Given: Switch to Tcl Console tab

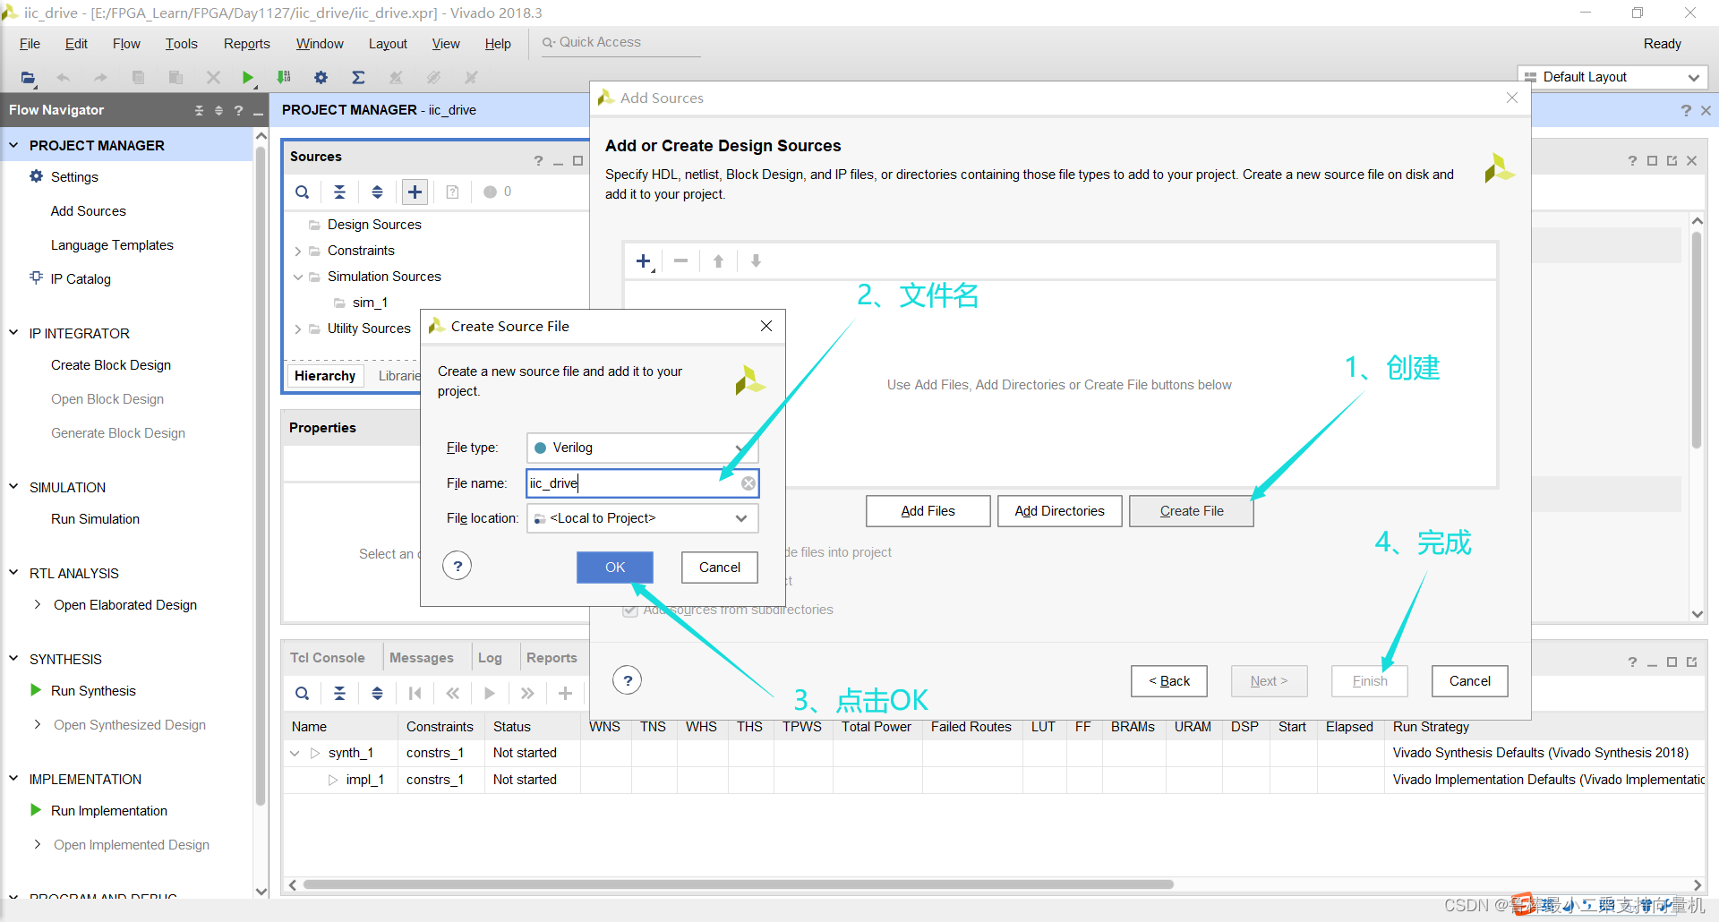Looking at the screenshot, I should [328, 658].
